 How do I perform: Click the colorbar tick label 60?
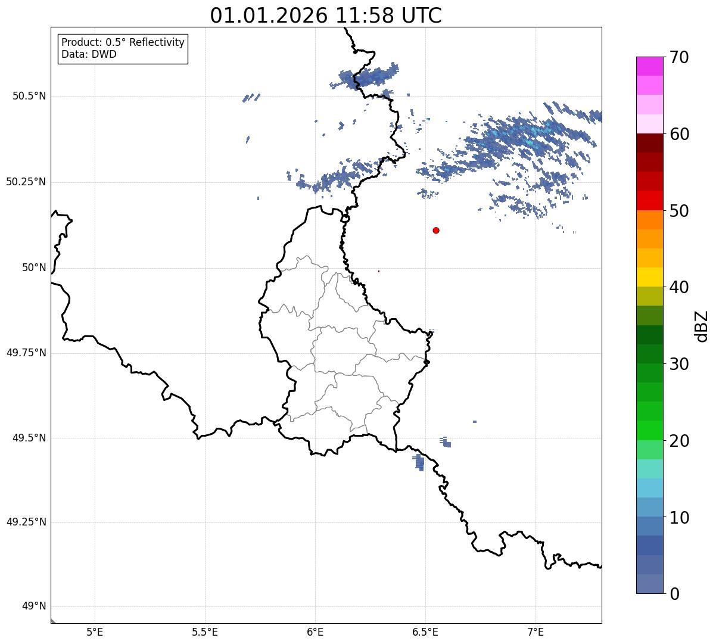(680, 134)
